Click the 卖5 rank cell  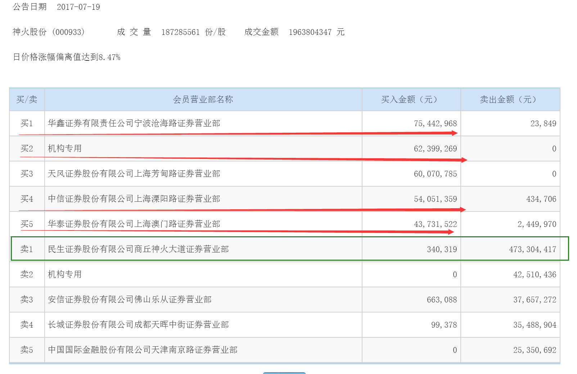[27, 350]
